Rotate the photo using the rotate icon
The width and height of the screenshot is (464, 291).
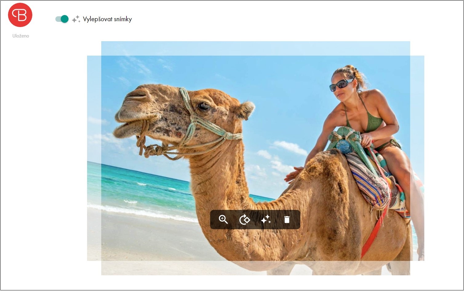pos(245,219)
